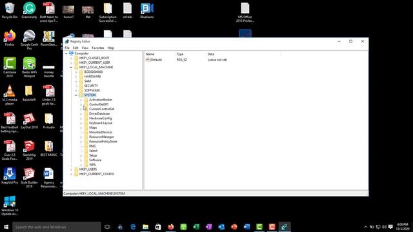Select the ActivationBroker key
413x232 pixels.
[x=101, y=100]
